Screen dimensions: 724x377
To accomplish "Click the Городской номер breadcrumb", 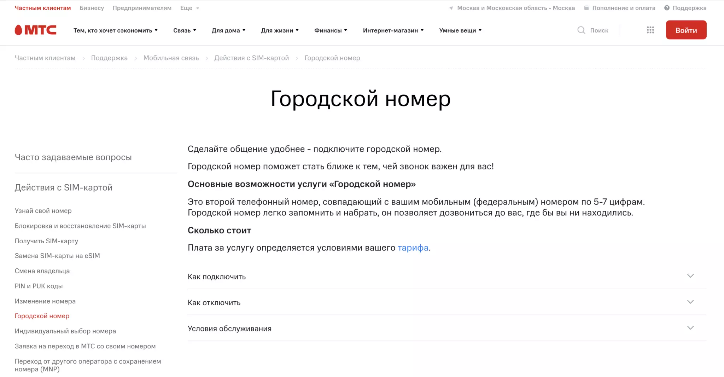I will (x=332, y=58).
